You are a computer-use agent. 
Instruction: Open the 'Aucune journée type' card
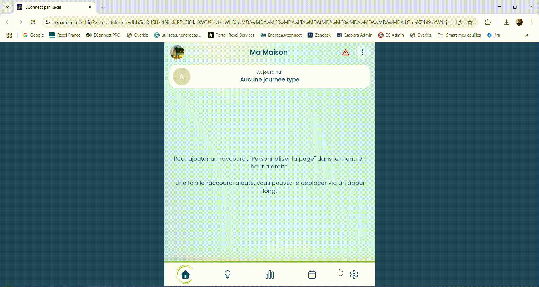click(270, 77)
